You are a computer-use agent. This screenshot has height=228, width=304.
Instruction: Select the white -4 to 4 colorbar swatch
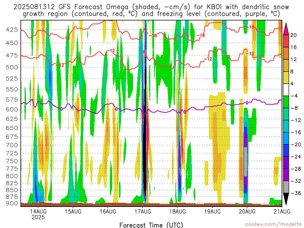click(x=286, y=90)
